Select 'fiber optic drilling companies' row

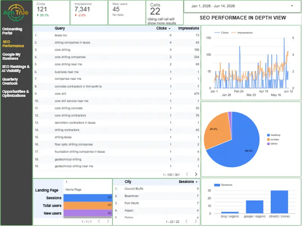[x=117, y=145]
